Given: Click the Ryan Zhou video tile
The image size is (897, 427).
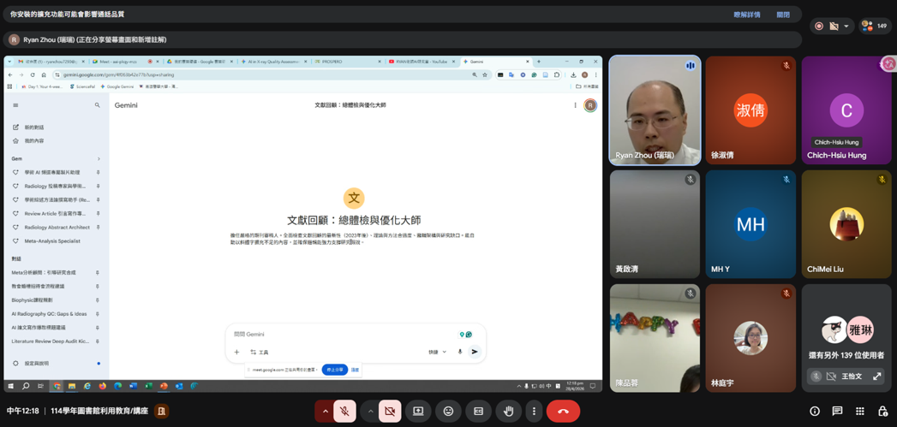Looking at the screenshot, I should [x=655, y=110].
